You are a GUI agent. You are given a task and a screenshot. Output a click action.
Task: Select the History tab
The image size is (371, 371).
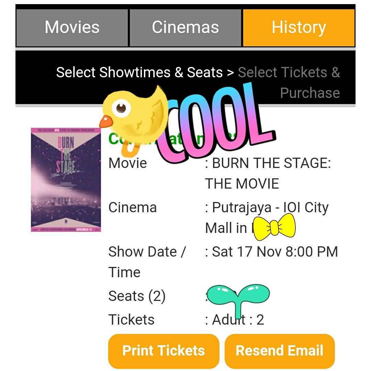(299, 28)
